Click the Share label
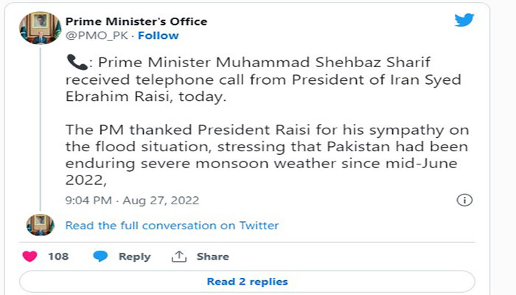Image resolution: width=516 pixels, height=295 pixels. click(212, 257)
